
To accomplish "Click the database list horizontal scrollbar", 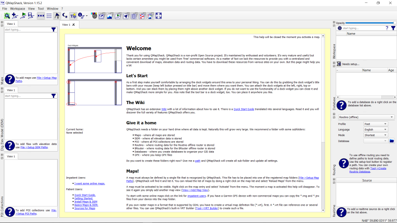I will (366, 97).
